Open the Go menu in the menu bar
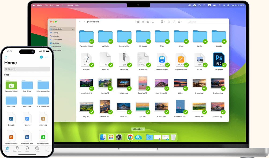Screen dimensions: 269x158 (x=63, y=5)
